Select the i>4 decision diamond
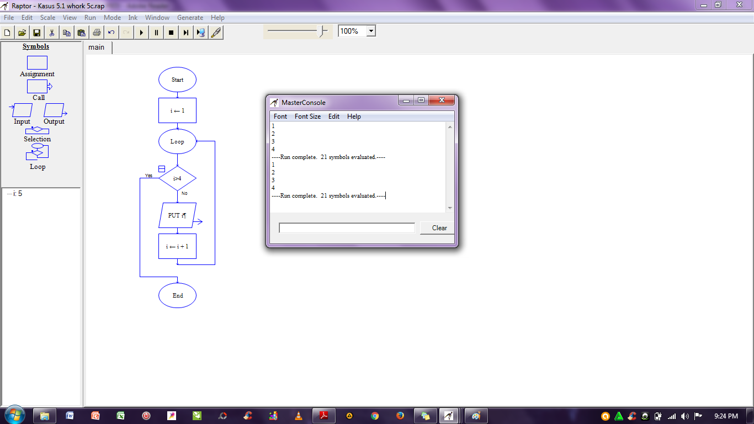The image size is (754, 424). 177,178
